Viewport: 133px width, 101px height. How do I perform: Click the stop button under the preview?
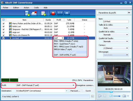pyautogui.click(x=105, y=96)
